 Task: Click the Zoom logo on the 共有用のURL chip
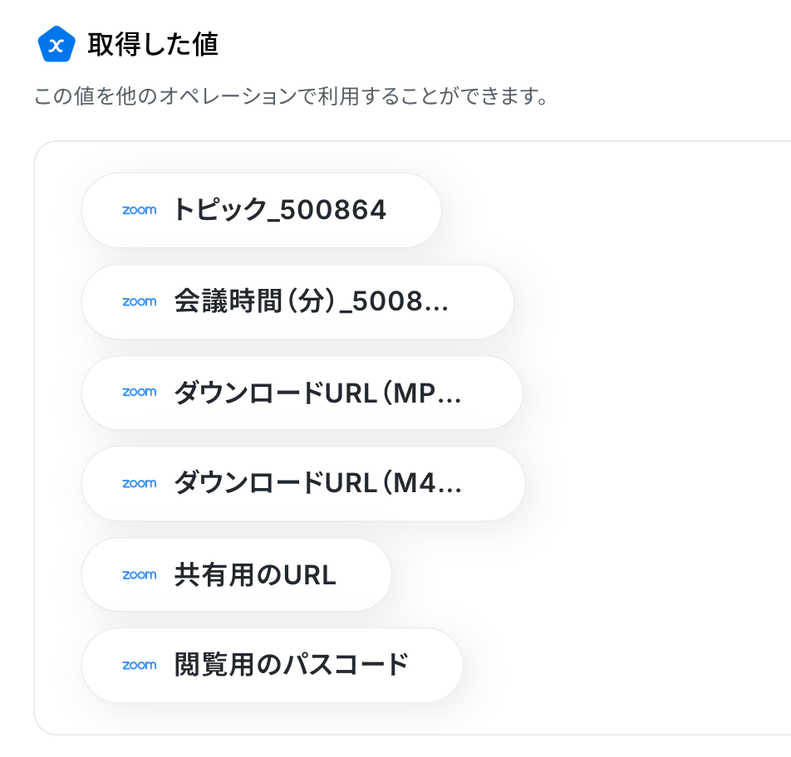tap(140, 574)
